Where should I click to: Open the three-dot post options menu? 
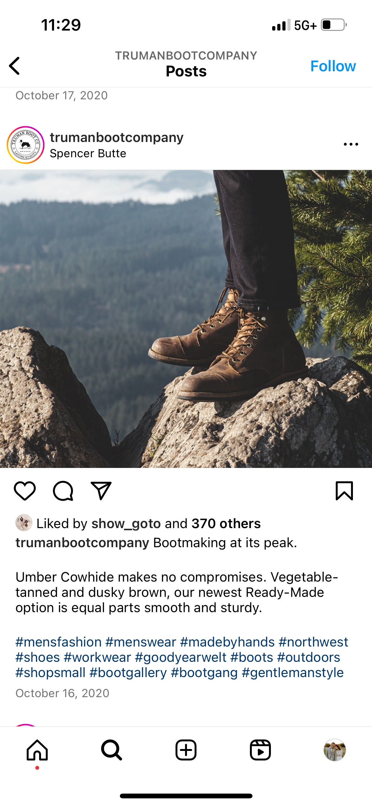pos(351,144)
